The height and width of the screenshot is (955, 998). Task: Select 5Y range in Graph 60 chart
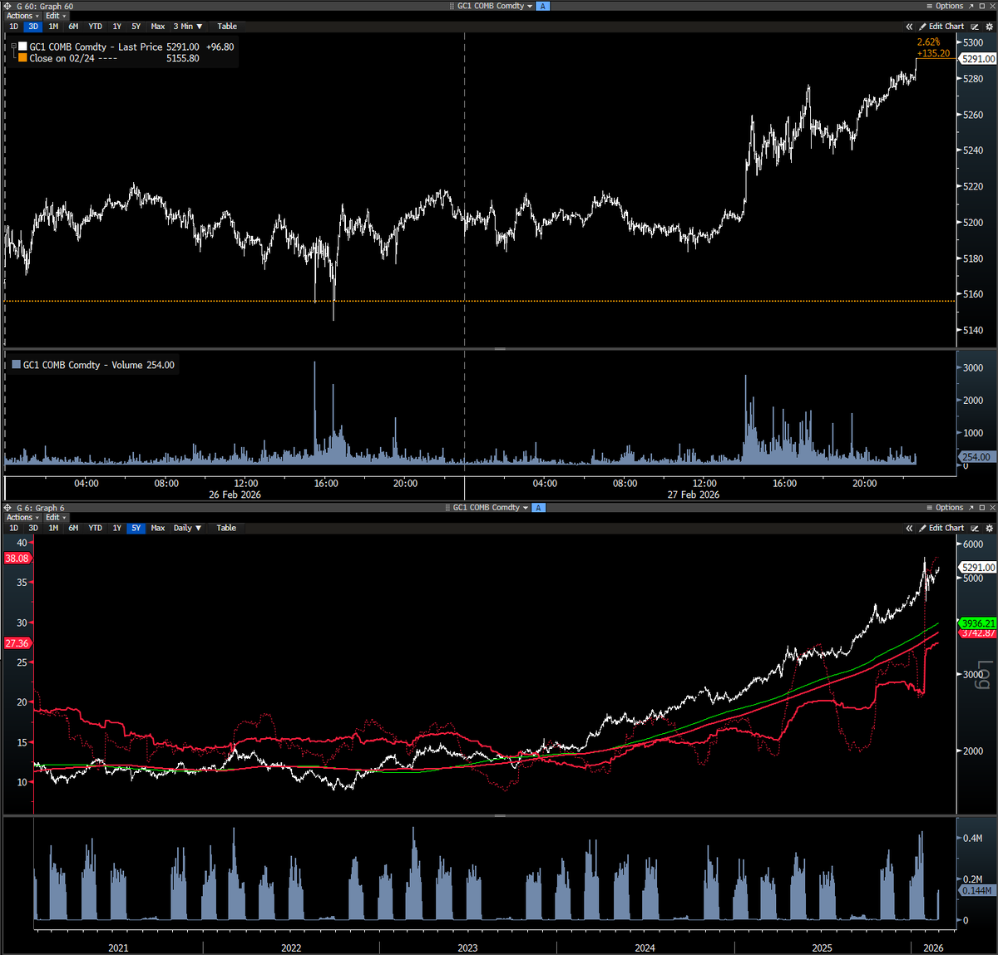click(136, 27)
